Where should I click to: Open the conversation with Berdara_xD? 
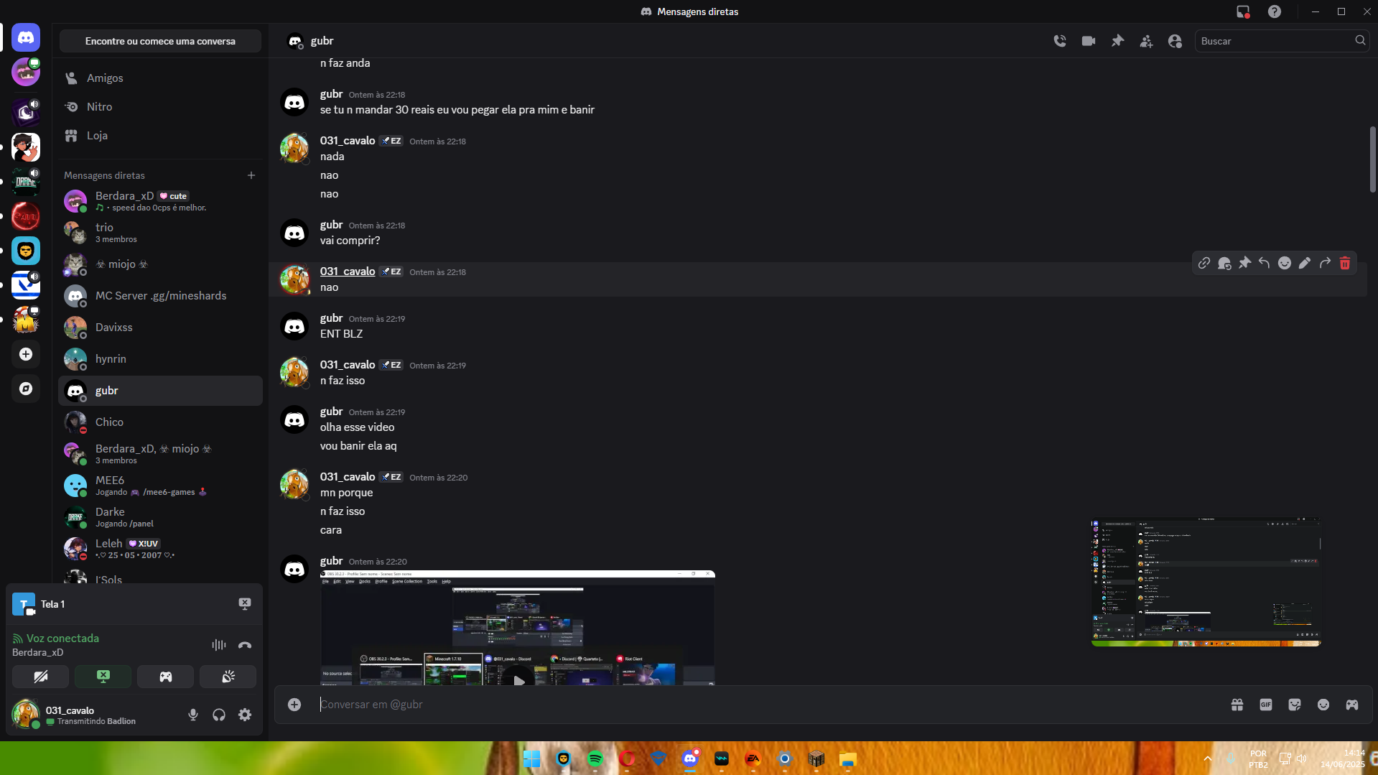pyautogui.click(x=160, y=201)
